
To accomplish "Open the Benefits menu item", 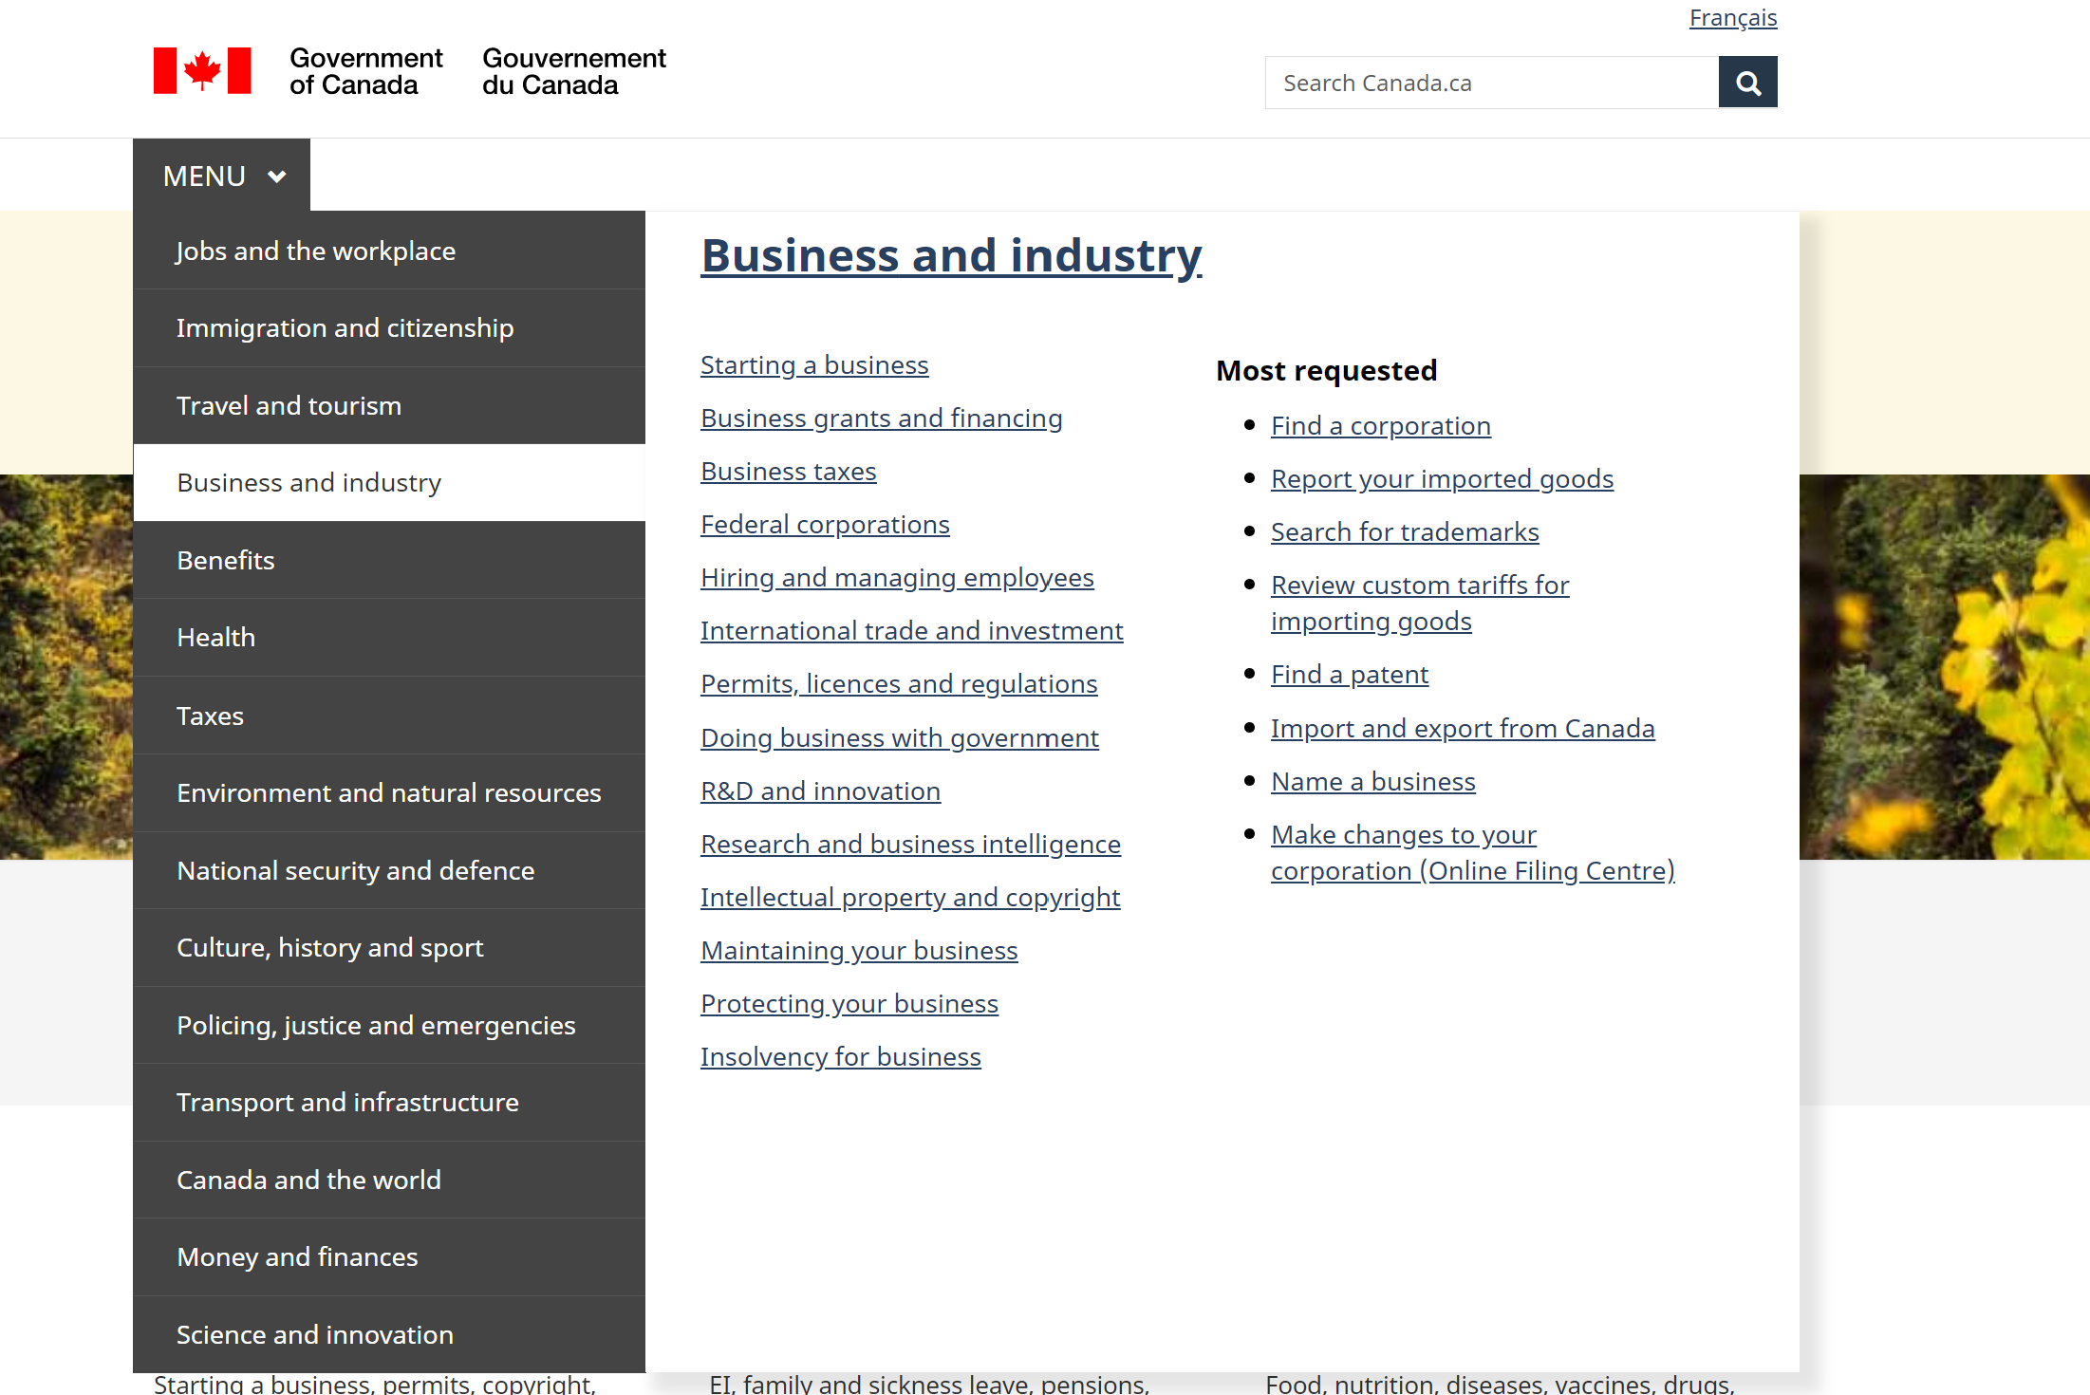I will coord(225,560).
